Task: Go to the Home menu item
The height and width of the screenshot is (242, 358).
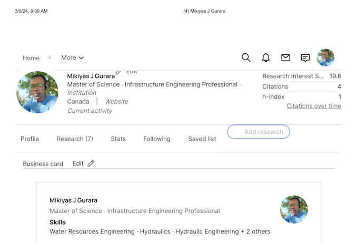Action: pyautogui.click(x=31, y=58)
